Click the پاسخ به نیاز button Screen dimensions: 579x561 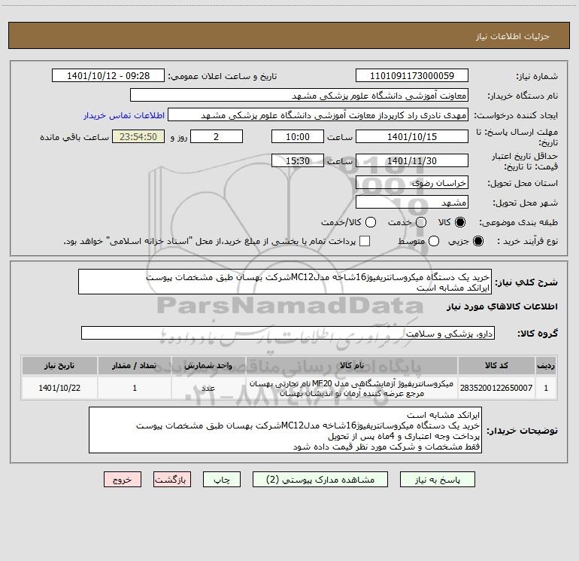coord(437,479)
